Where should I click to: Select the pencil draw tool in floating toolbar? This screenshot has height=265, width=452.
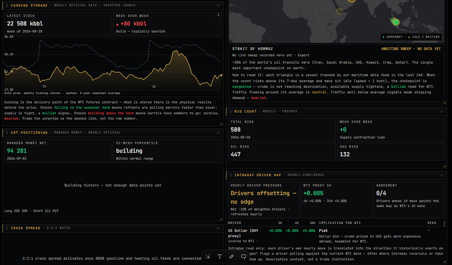coord(232,256)
